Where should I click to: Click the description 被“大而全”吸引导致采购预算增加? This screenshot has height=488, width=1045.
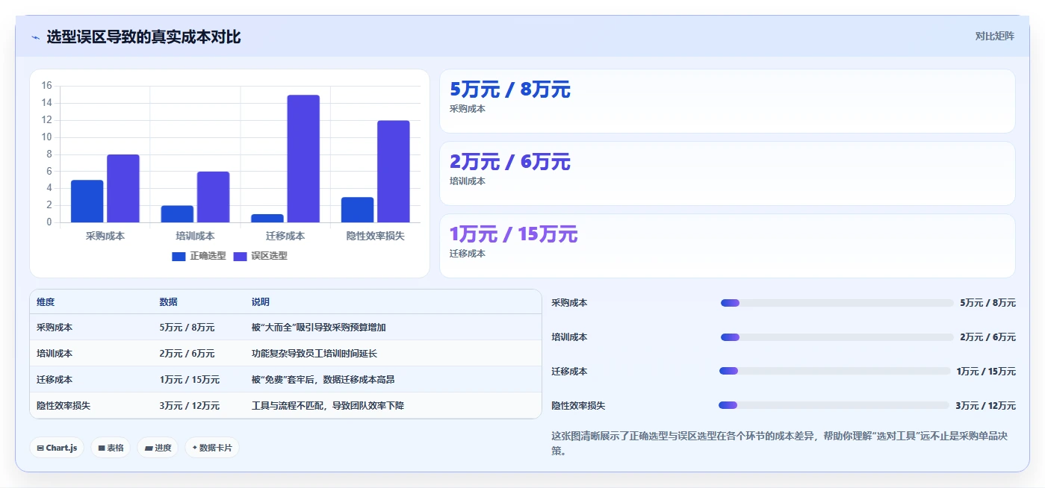(319, 328)
